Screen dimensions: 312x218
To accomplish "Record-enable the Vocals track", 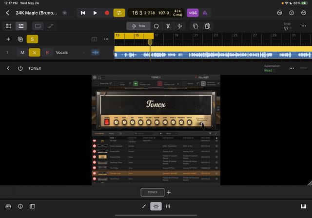I will (47, 53).
